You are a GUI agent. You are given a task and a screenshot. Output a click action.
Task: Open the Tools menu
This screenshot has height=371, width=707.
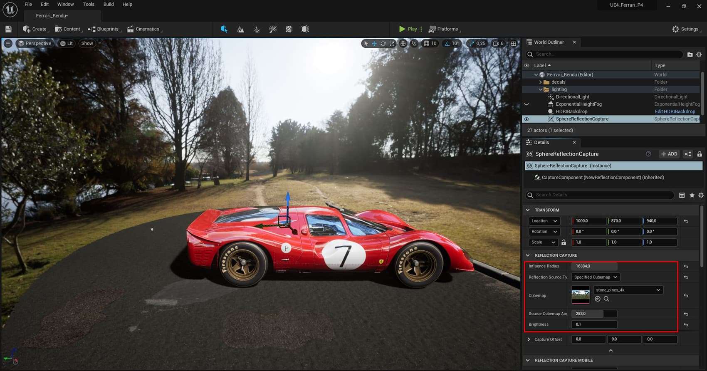89,4
